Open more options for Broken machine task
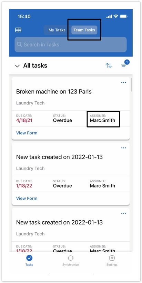The width and height of the screenshot is (142, 283). pos(124,82)
